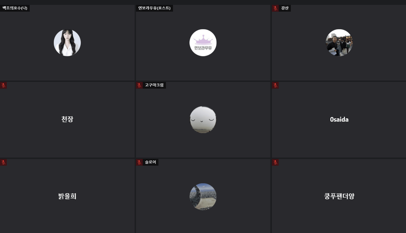Click the muted mic icon on 쿵푸팬더양's tile
The width and height of the screenshot is (406, 233).
(275, 162)
